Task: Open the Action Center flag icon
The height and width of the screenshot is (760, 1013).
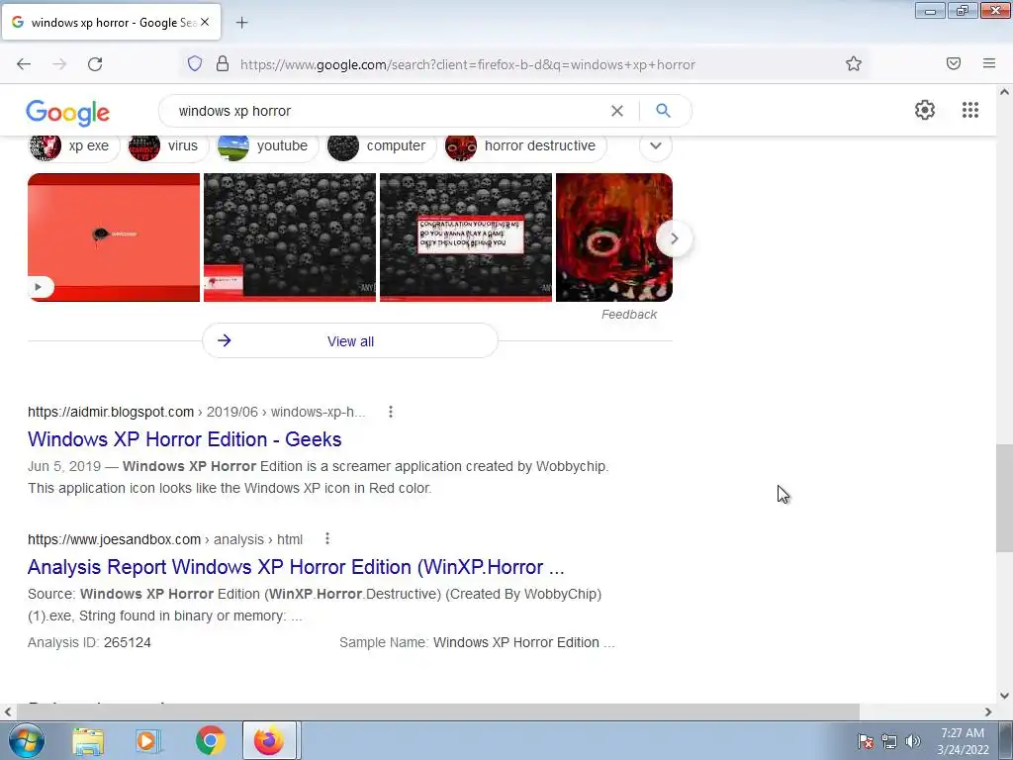Action: click(x=866, y=741)
